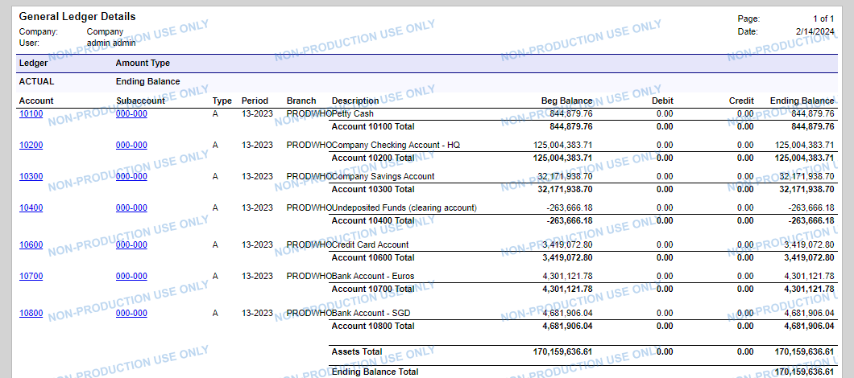Open subaccount link for Company Checking Account
This screenshot has height=378, width=854.
coord(131,146)
